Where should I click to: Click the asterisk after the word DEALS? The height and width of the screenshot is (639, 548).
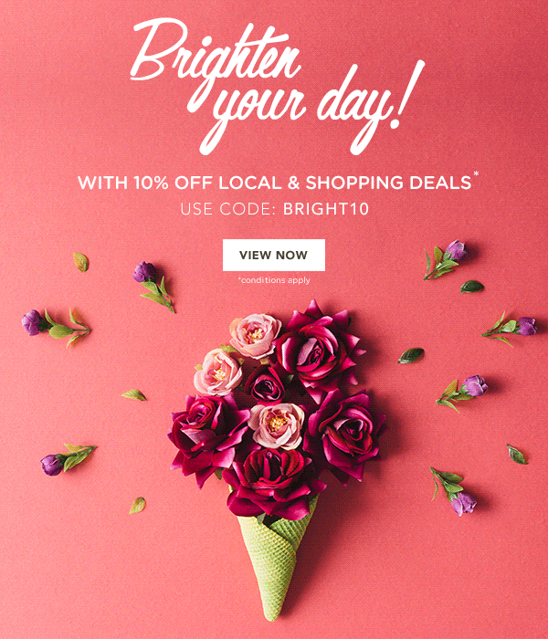476,175
